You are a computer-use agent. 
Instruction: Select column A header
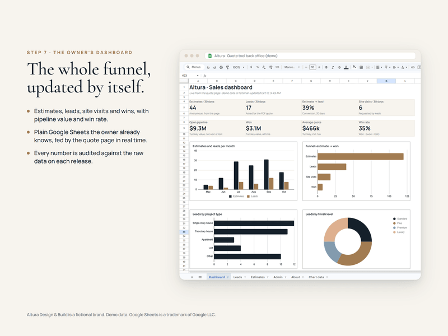click(x=198, y=81)
